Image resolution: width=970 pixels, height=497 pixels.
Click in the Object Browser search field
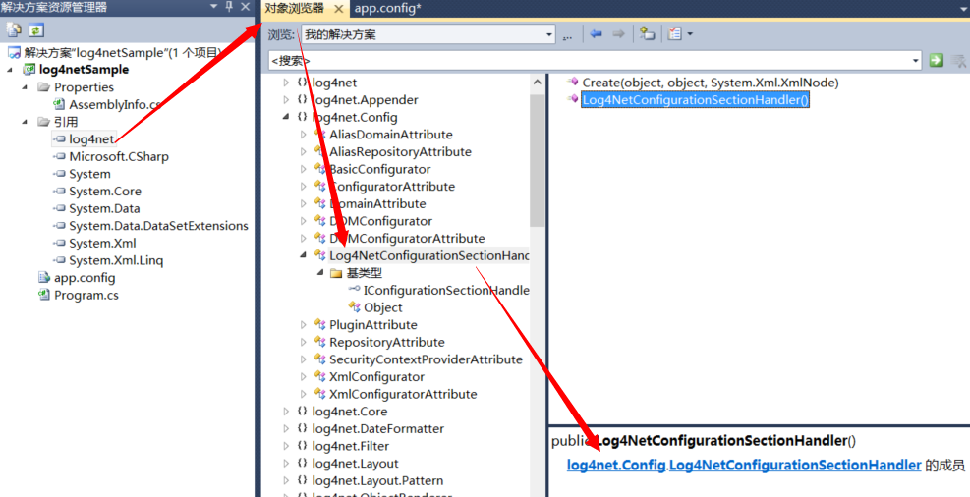tap(590, 61)
